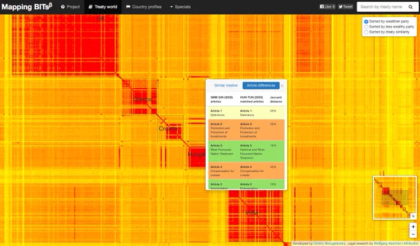Click the search magnifier icon
This screenshot has width=420, height=246.
pos(411,7)
